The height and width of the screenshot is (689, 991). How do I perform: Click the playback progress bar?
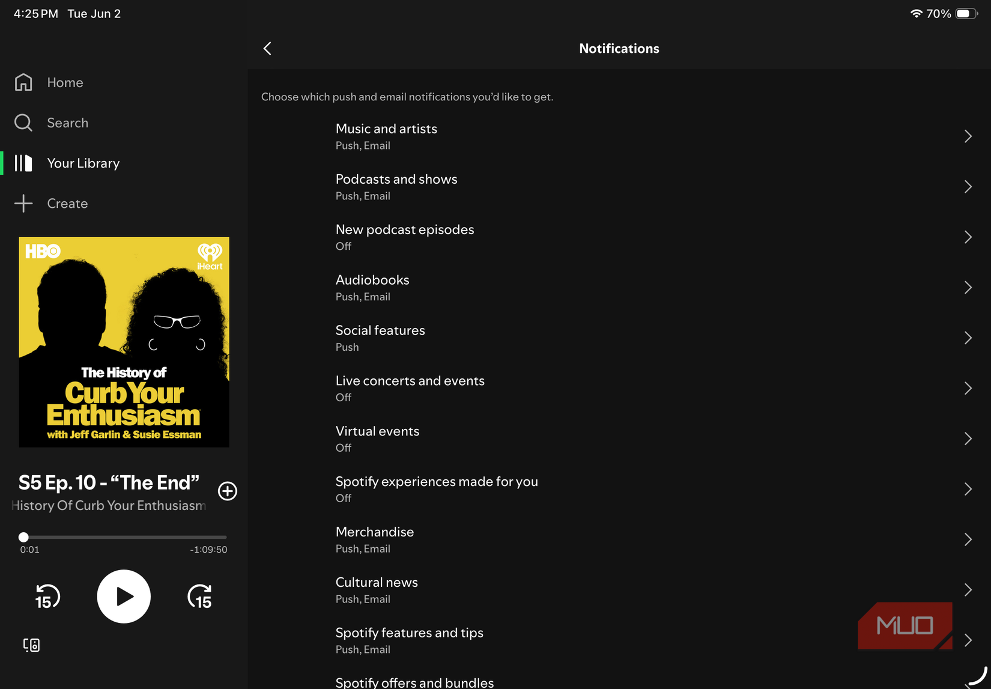(x=123, y=537)
